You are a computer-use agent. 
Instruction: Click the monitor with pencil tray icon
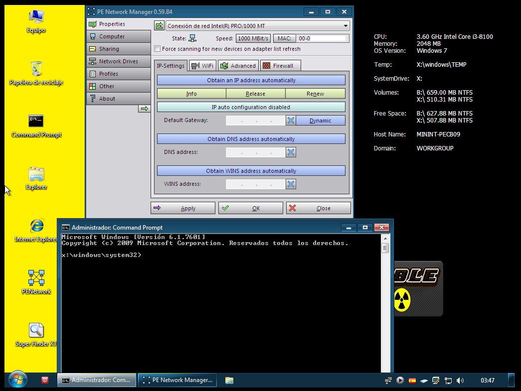coord(436,381)
